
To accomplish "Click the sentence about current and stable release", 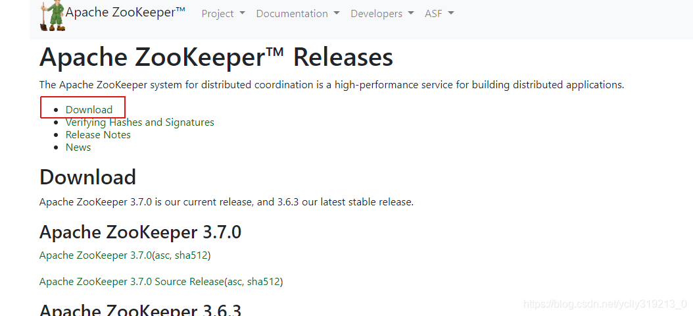I will (x=226, y=202).
